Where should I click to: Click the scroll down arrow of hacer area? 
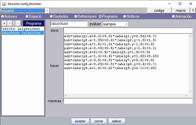pyautogui.click(x=190, y=91)
